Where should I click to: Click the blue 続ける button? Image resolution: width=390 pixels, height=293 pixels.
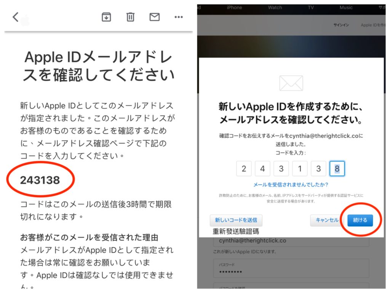tap(360, 220)
